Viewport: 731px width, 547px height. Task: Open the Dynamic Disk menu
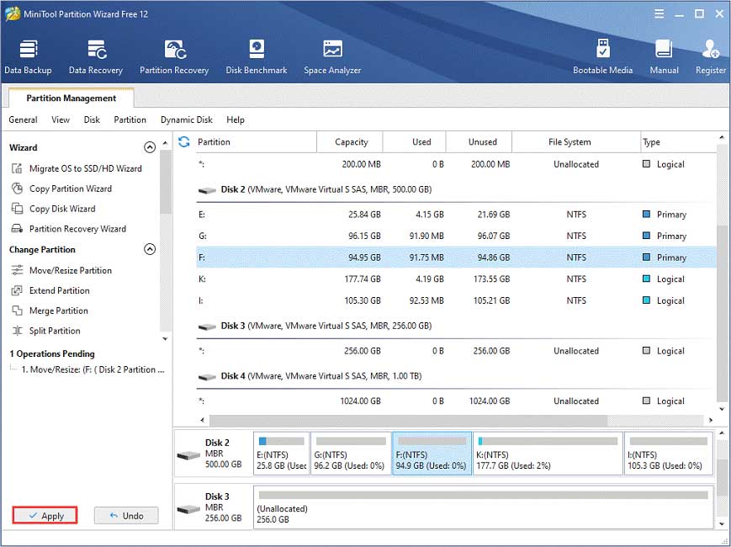187,119
